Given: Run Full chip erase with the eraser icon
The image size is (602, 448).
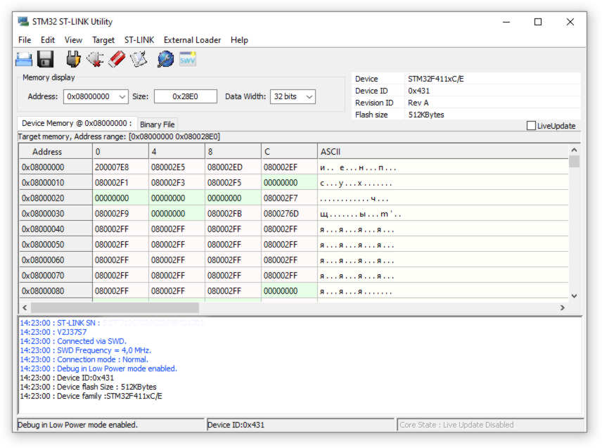Looking at the screenshot, I should pos(117,60).
